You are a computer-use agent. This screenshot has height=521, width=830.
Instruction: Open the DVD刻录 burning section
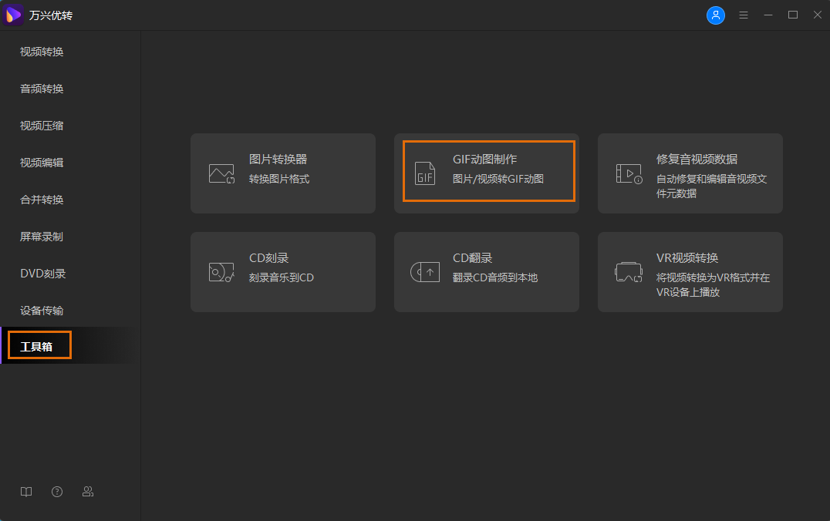[41, 273]
